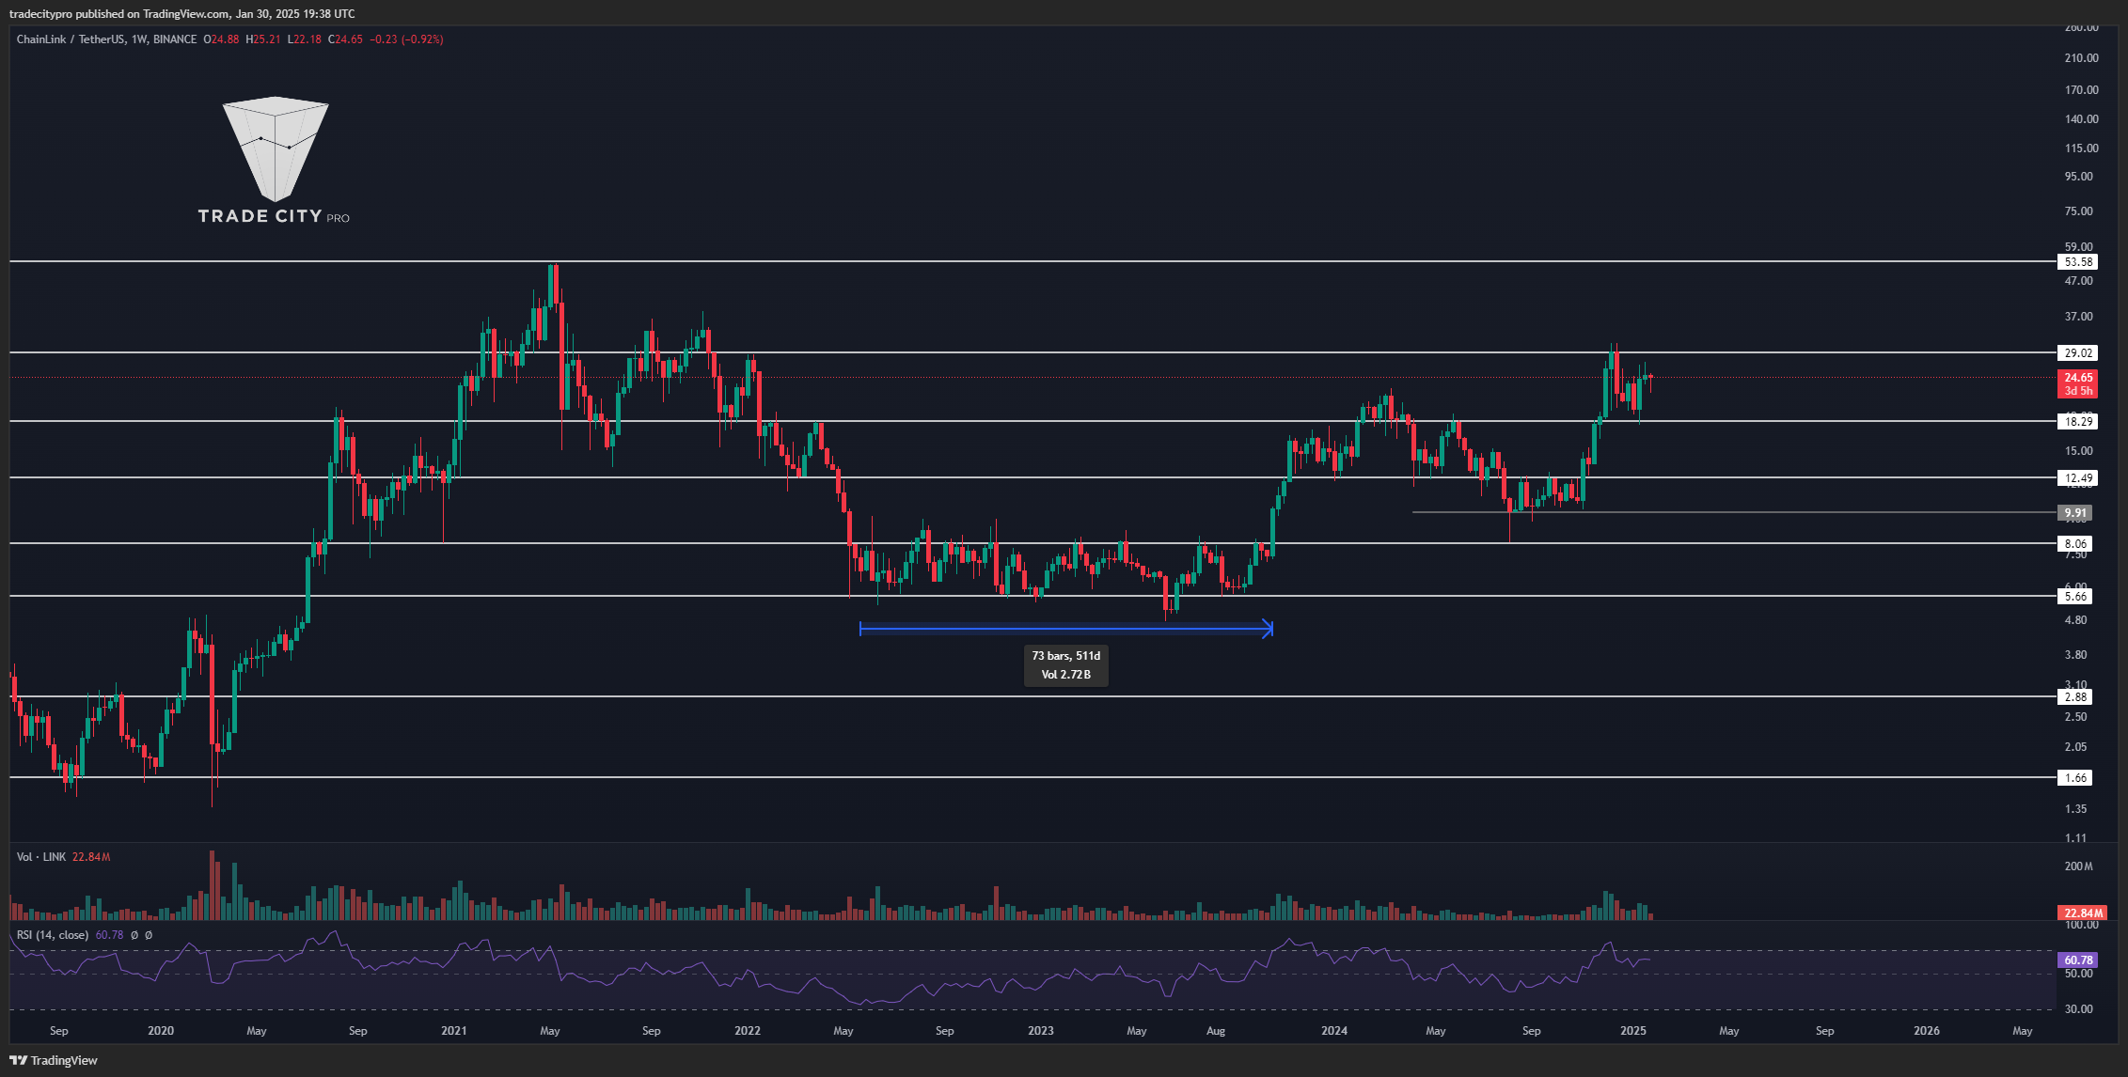This screenshot has width=2128, height=1077.
Task: Click the 140.00 tick on price axis
Action: 2081,119
